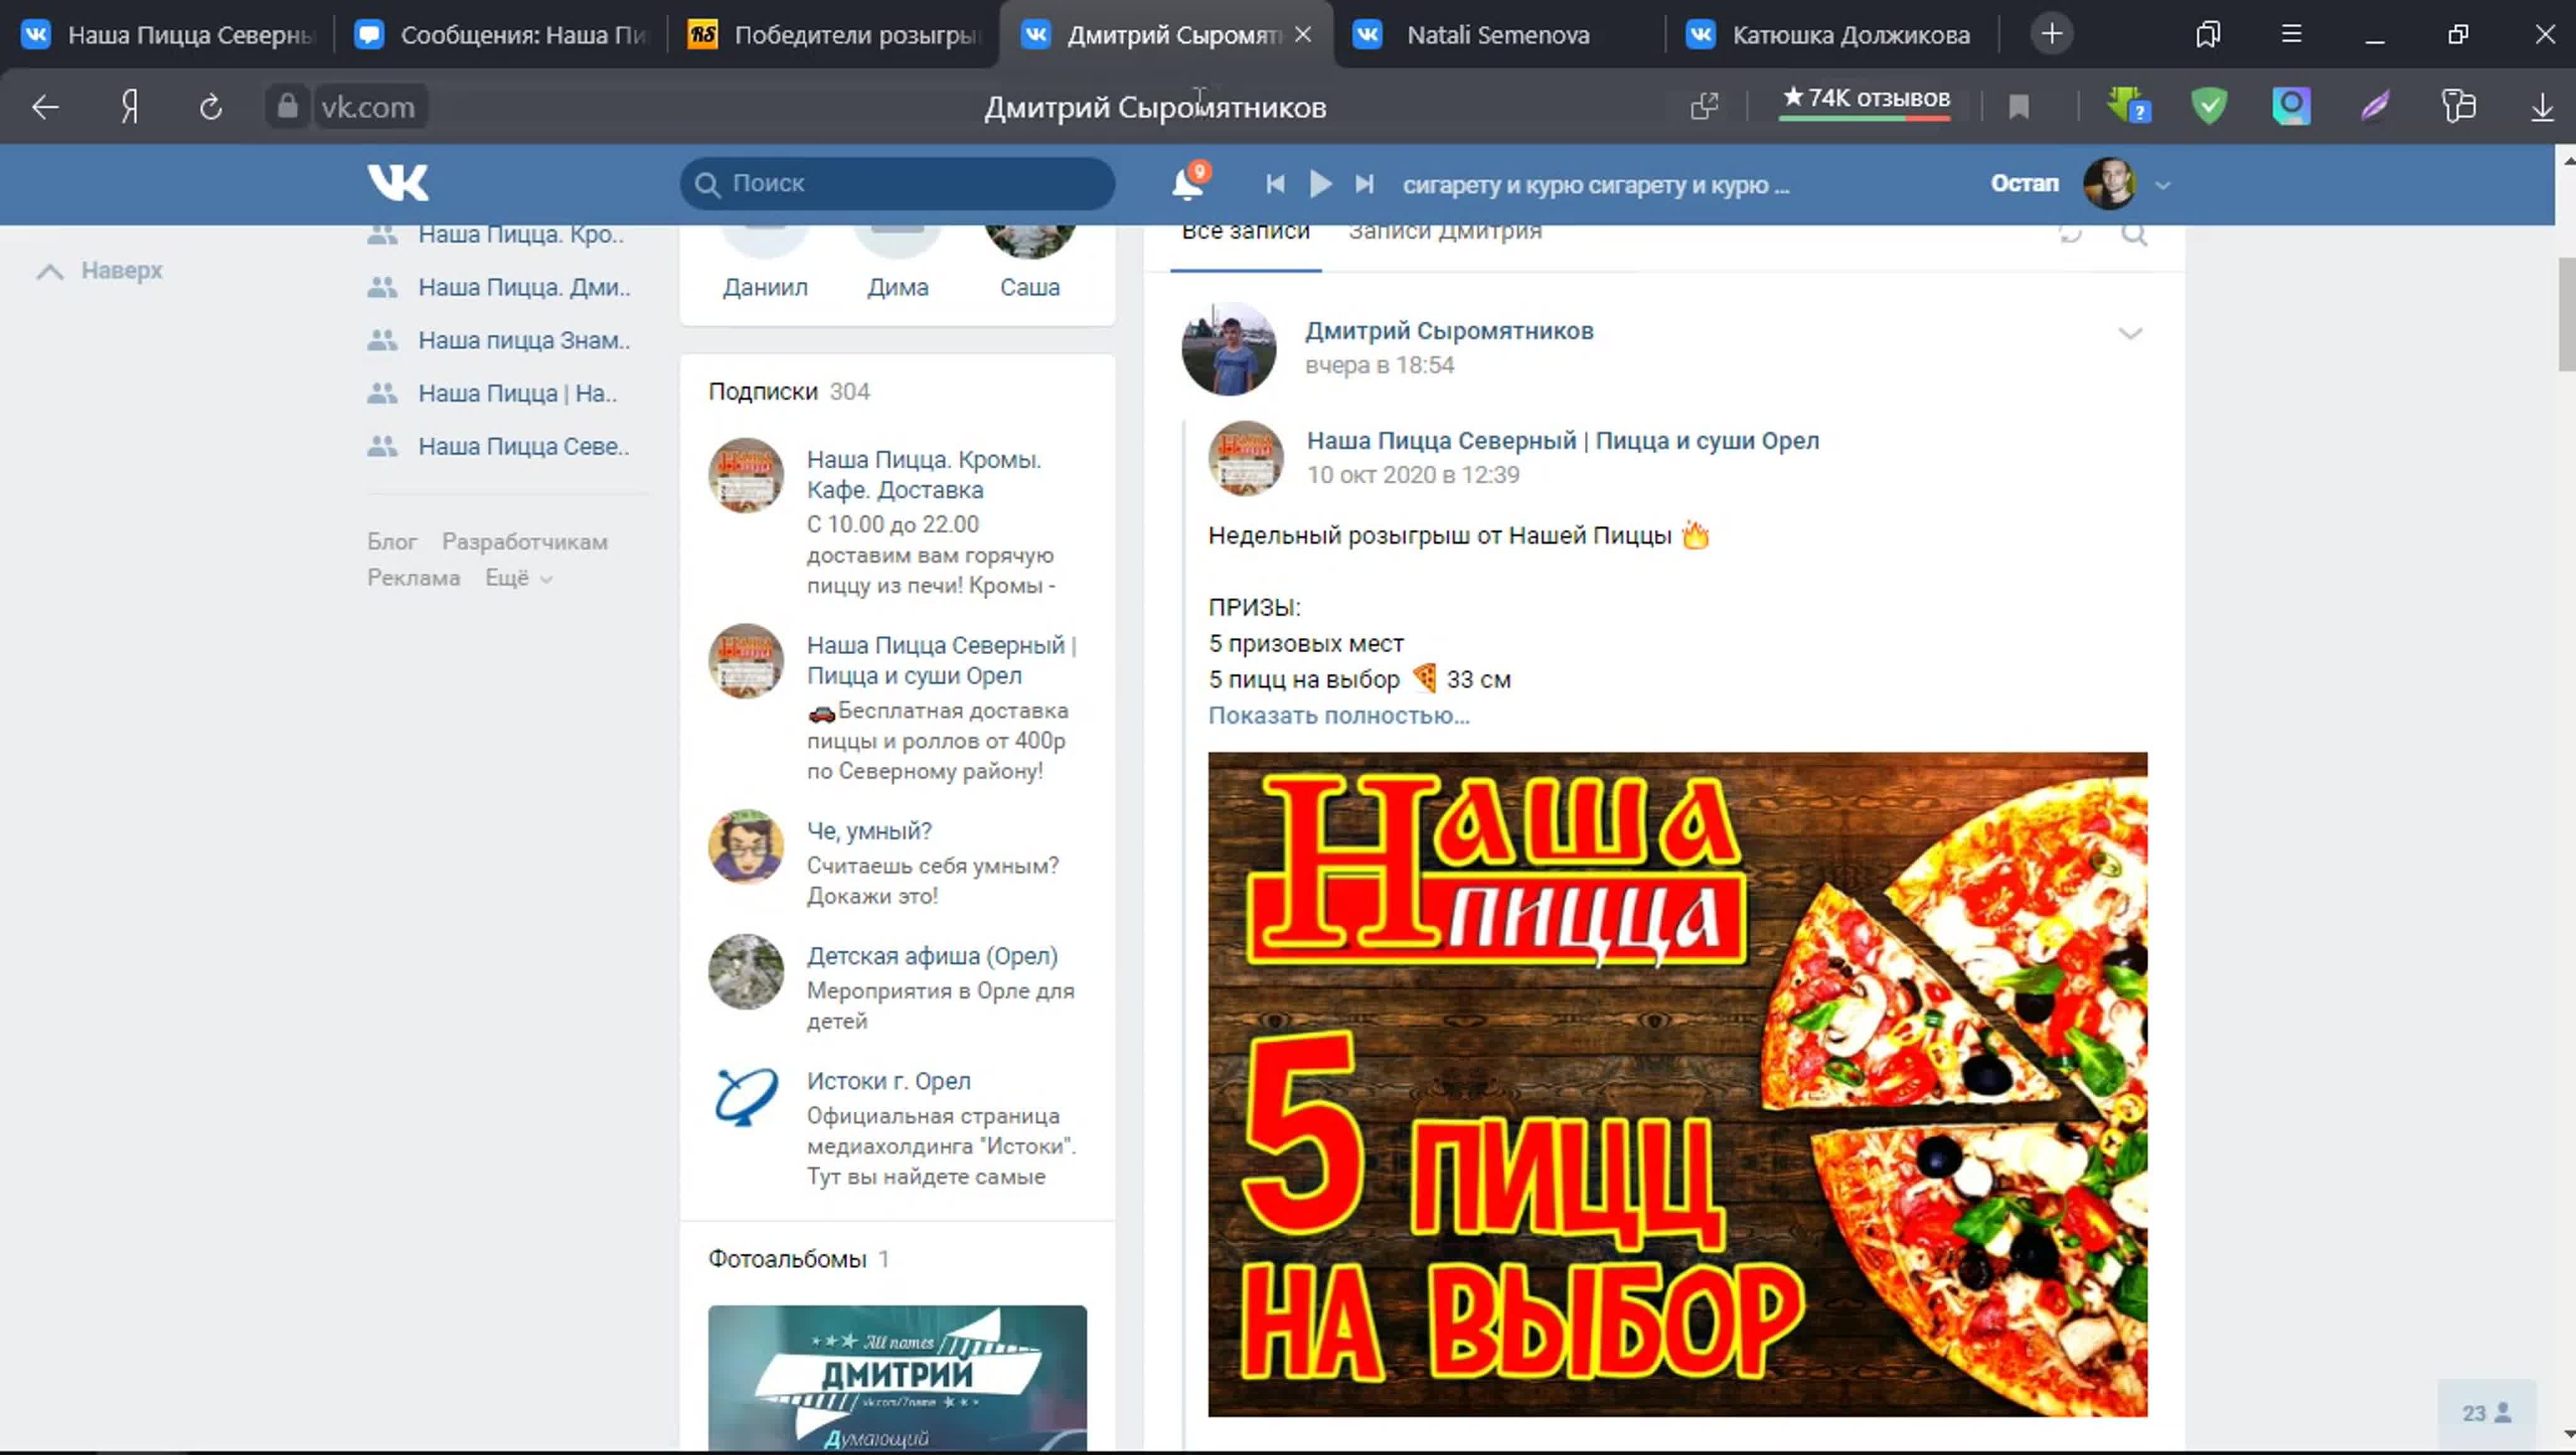Open the browser menu hamburger

tap(2291, 34)
